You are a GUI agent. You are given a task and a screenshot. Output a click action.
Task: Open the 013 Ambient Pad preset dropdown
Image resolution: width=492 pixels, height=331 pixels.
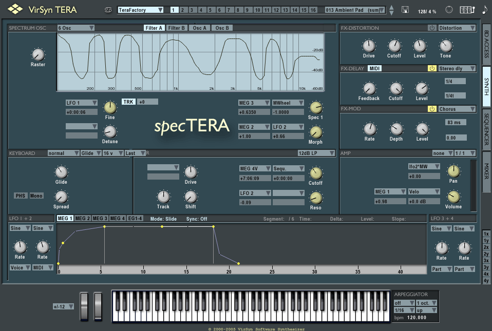pyautogui.click(x=355, y=10)
